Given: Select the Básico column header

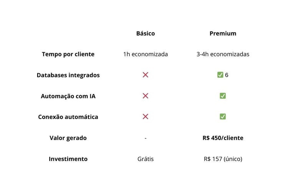Looking at the screenshot, I should pyautogui.click(x=145, y=33).
